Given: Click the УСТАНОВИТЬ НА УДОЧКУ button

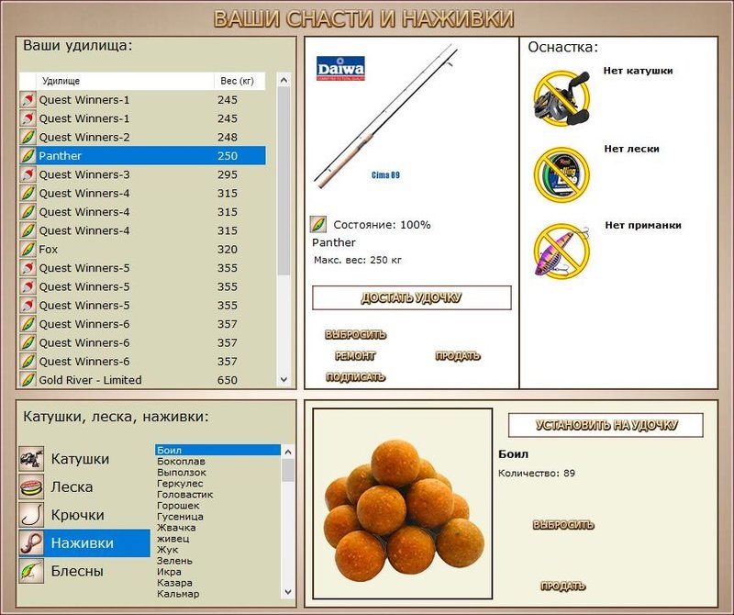Looking at the screenshot, I should [606, 425].
